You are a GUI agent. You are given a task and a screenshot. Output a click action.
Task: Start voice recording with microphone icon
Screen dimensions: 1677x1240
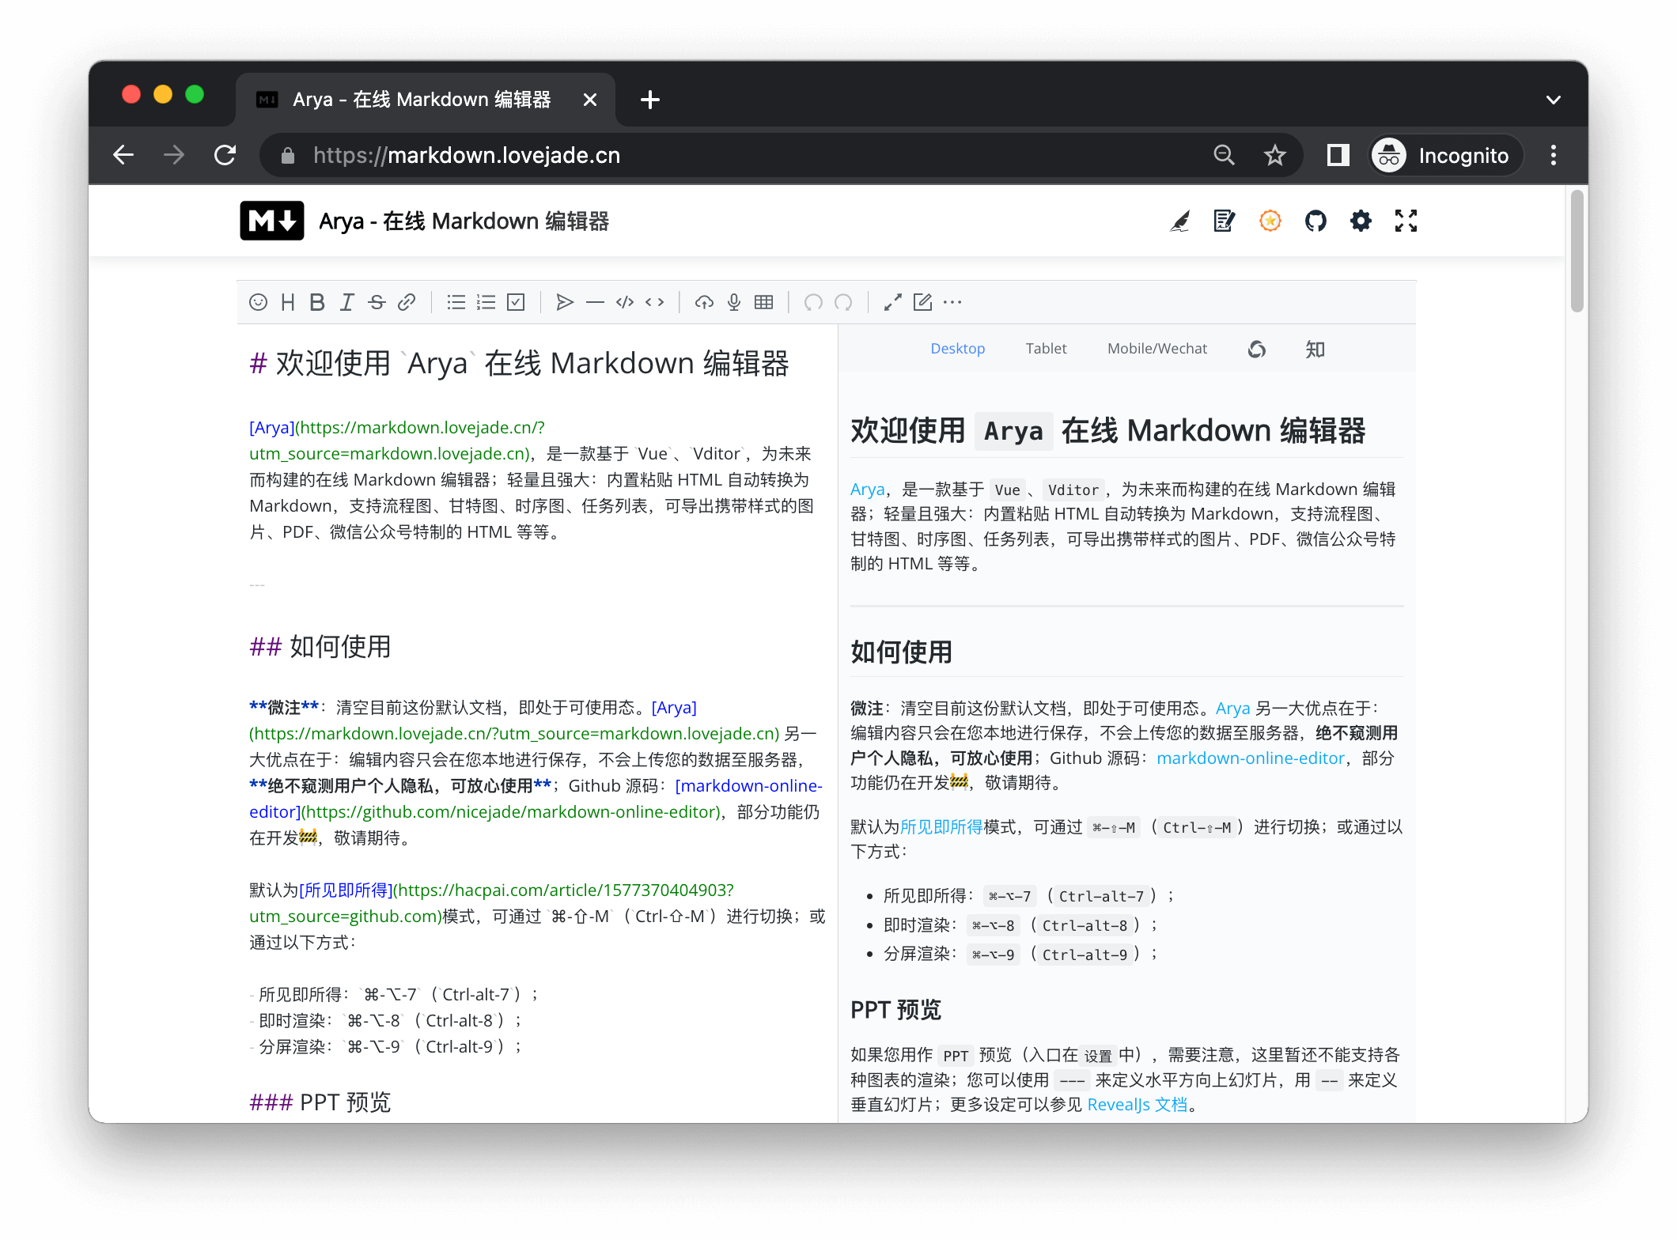pyautogui.click(x=734, y=302)
